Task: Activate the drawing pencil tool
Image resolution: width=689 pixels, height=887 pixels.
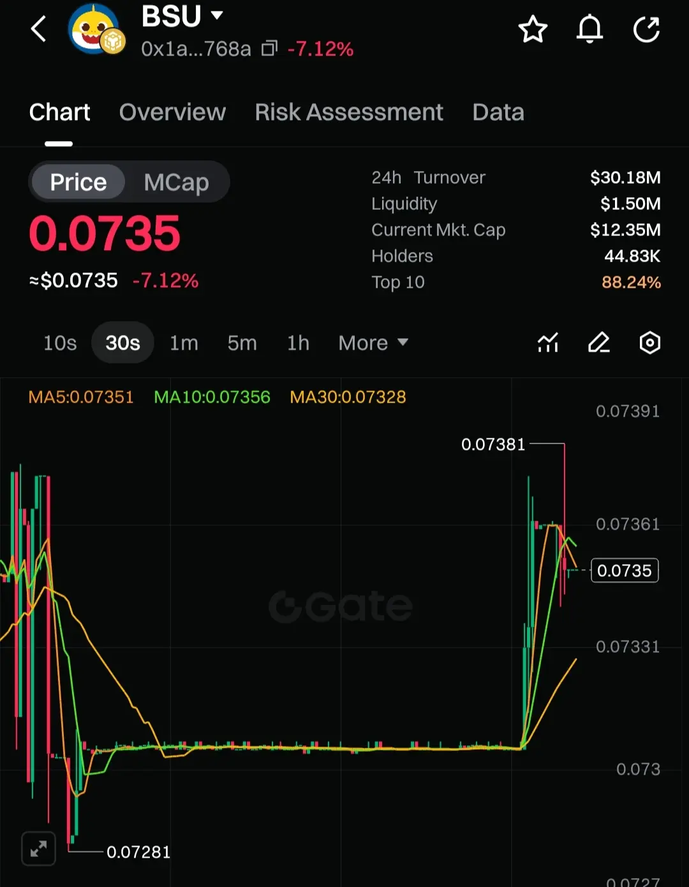Action: tap(598, 343)
